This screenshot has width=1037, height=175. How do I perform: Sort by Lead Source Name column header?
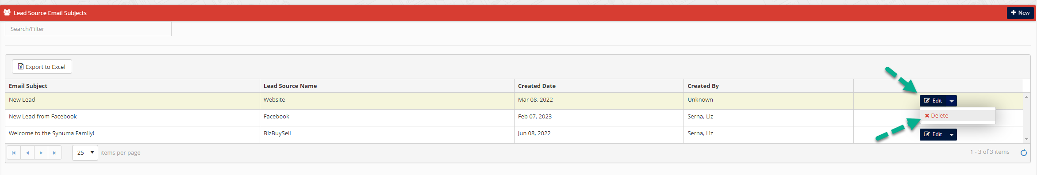tap(290, 86)
